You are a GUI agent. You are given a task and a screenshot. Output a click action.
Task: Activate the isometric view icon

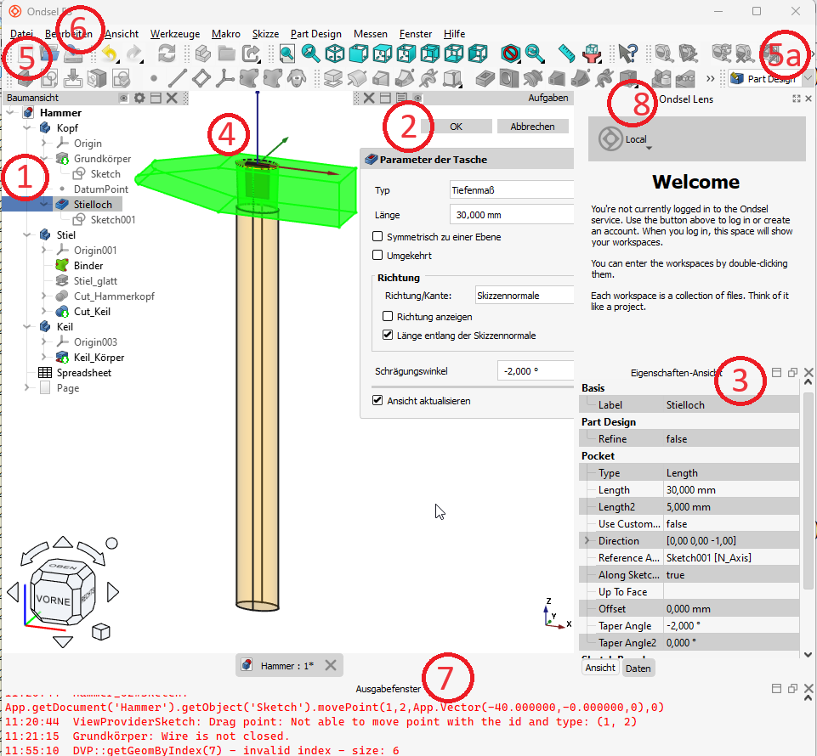click(337, 53)
